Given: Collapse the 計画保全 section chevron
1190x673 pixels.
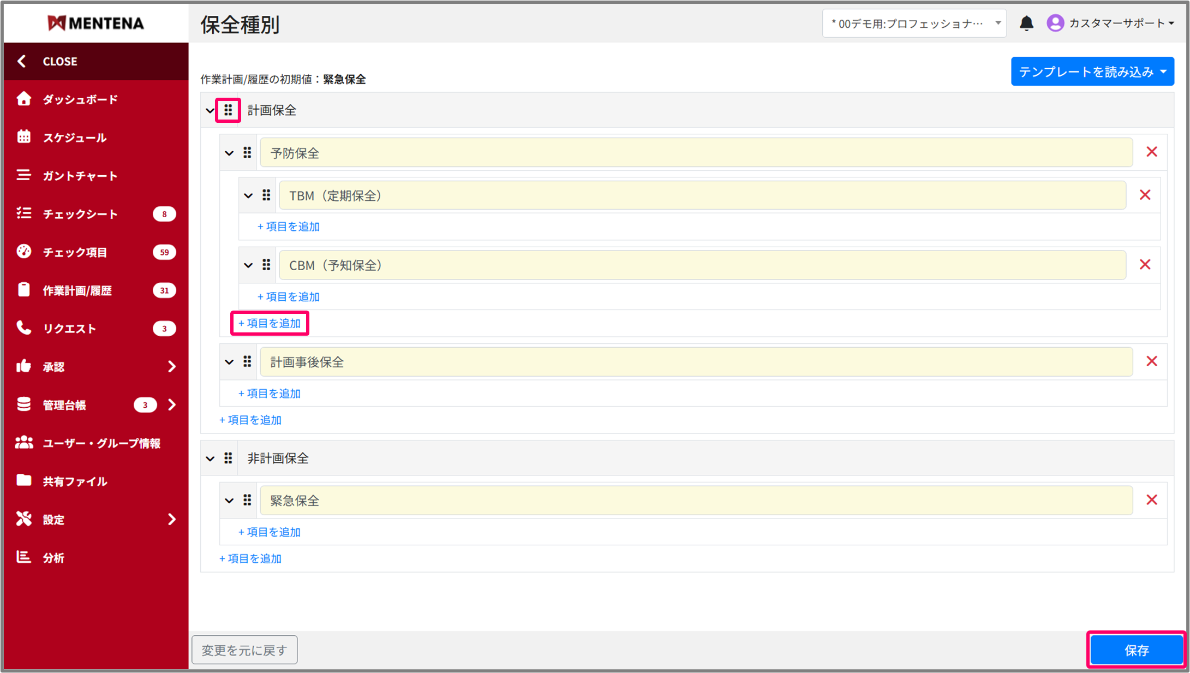Looking at the screenshot, I should [210, 111].
